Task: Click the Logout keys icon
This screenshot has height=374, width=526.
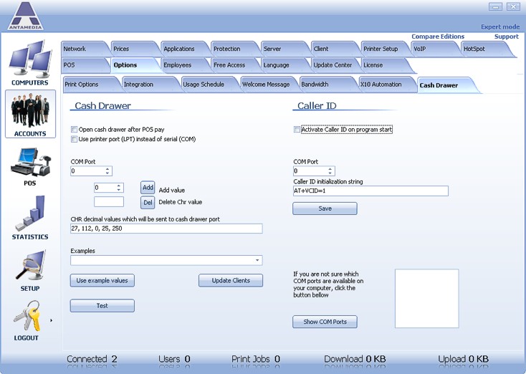Action: pyautogui.click(x=27, y=316)
